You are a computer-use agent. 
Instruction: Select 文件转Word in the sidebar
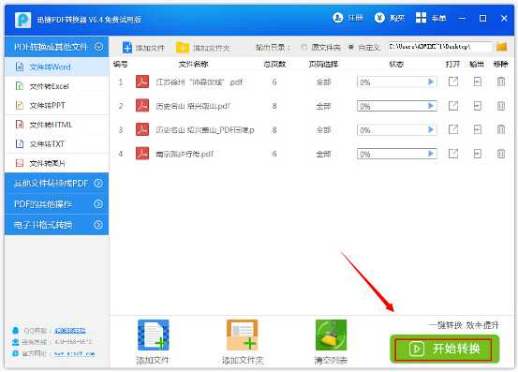56,67
